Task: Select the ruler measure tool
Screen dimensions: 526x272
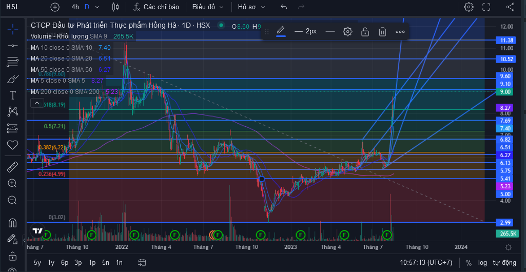Action: pyautogui.click(x=13, y=167)
